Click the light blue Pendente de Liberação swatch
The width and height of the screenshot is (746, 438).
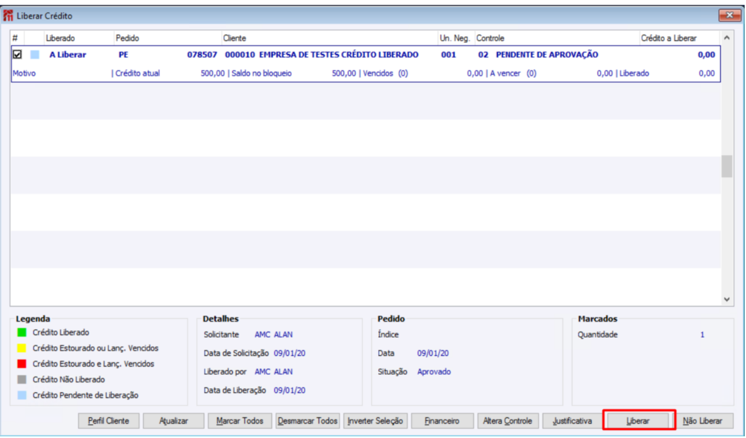point(22,395)
